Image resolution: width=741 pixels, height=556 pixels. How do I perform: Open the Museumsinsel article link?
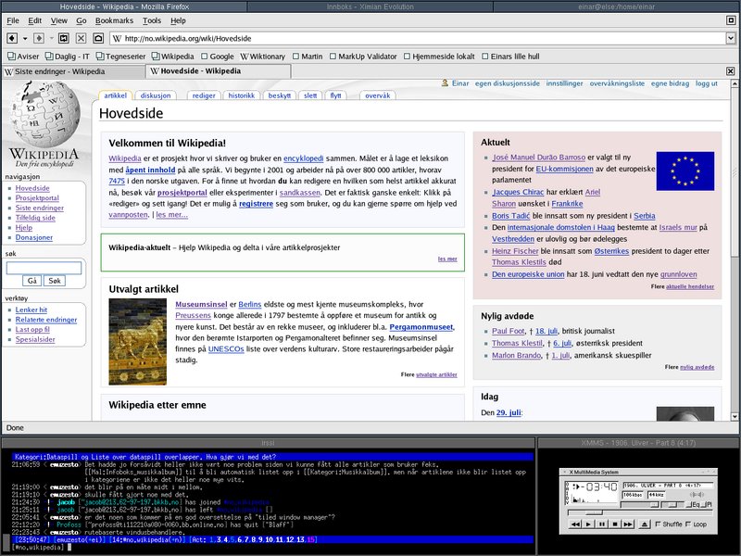pyautogui.click(x=201, y=304)
